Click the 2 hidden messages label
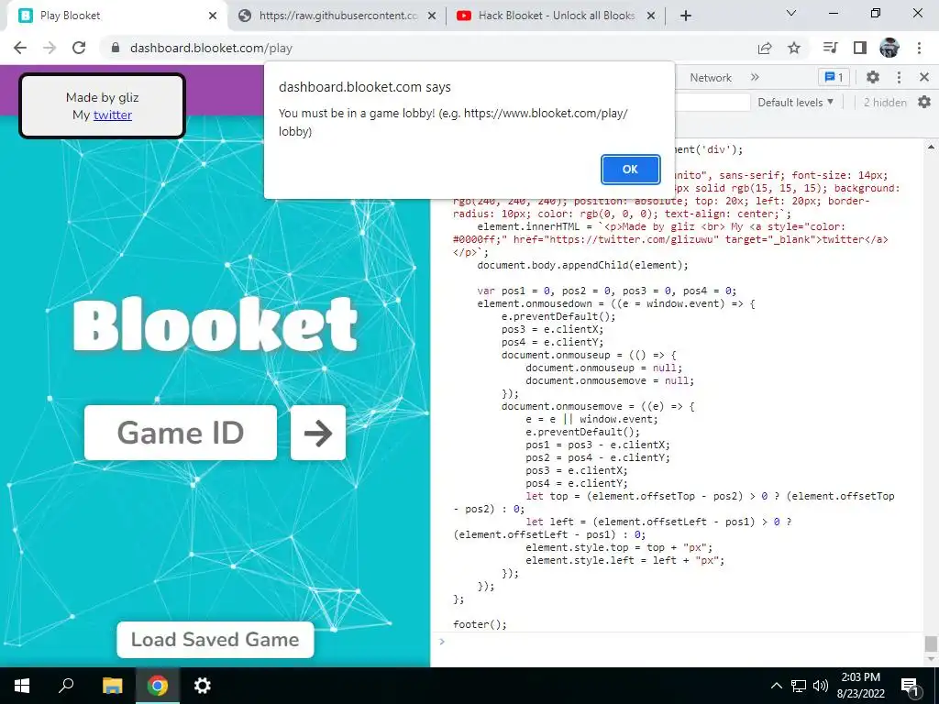This screenshot has width=939, height=704. click(885, 103)
